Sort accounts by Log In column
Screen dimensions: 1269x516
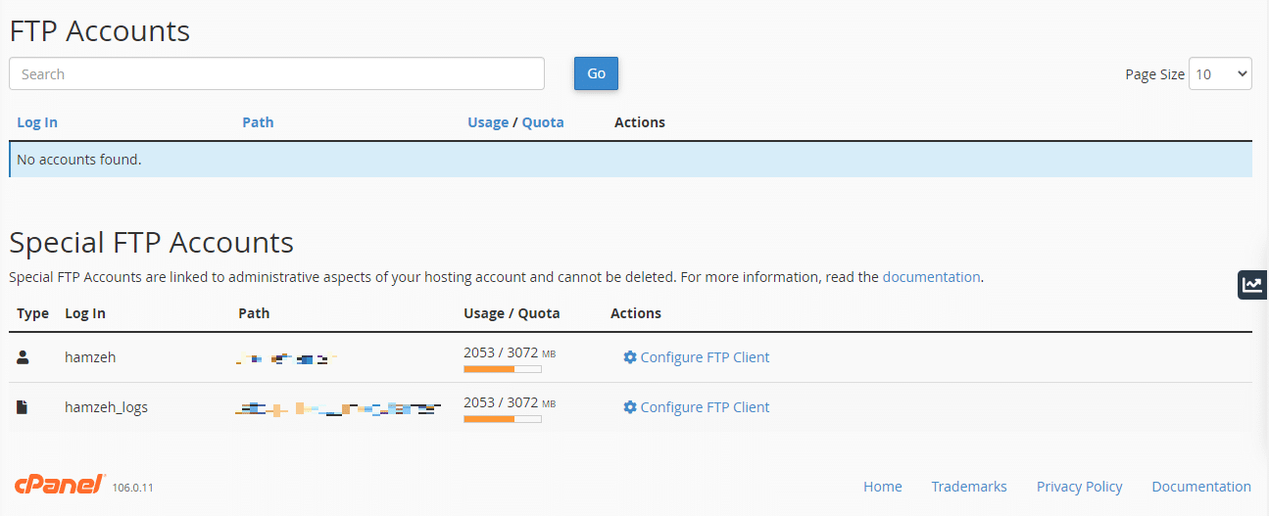pos(37,122)
